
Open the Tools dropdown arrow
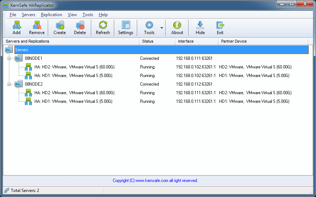pyautogui.click(x=162, y=28)
